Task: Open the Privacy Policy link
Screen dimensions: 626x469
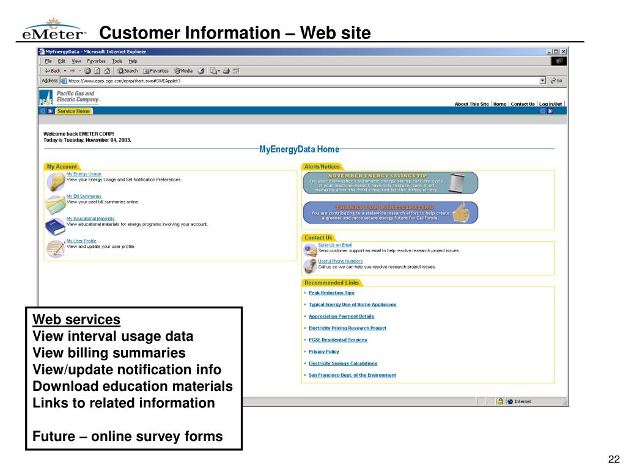Action: pyautogui.click(x=324, y=352)
